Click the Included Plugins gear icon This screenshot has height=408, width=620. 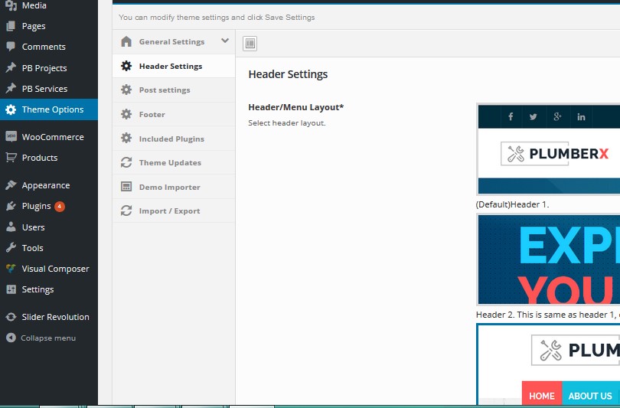pyautogui.click(x=126, y=139)
